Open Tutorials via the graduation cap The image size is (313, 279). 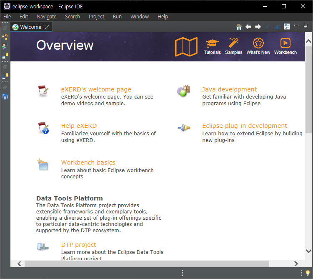coord(212,43)
